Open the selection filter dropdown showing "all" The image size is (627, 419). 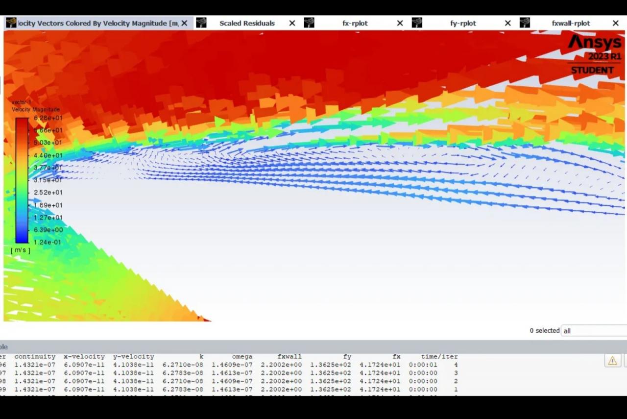coord(594,331)
